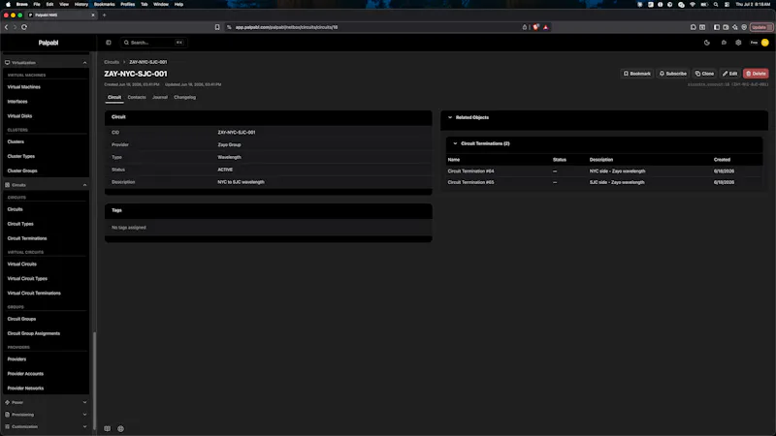The width and height of the screenshot is (776, 436).
Task: Open Providers in sidebar
Action: pyautogui.click(x=16, y=359)
